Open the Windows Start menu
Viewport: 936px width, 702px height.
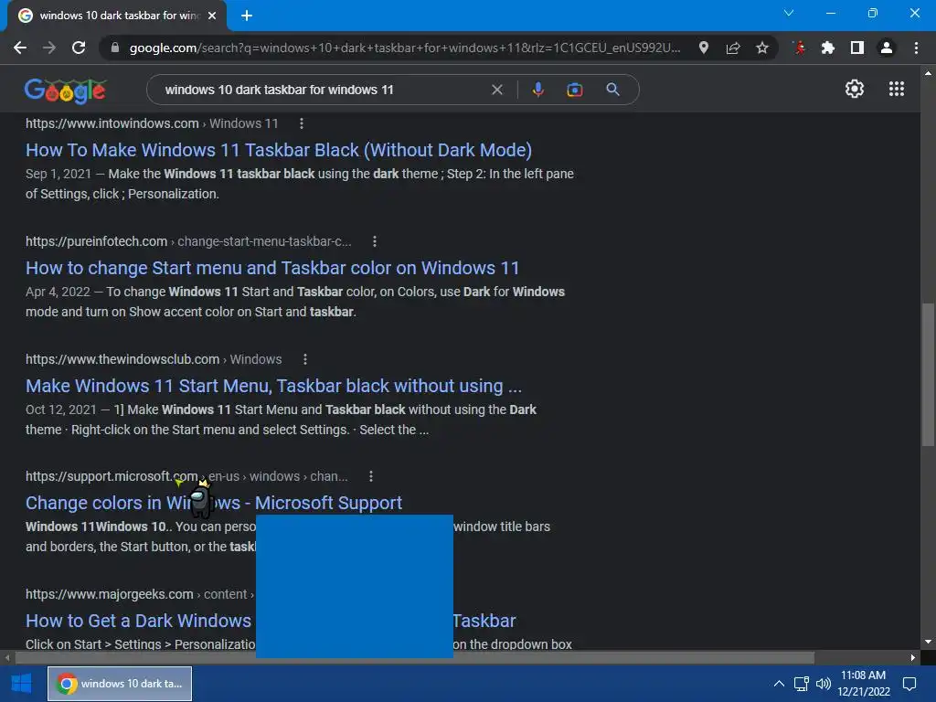22,684
